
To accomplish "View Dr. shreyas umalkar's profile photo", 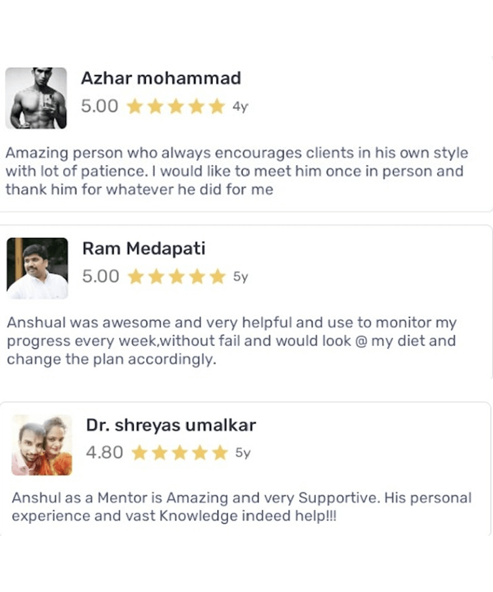I will 42,445.
